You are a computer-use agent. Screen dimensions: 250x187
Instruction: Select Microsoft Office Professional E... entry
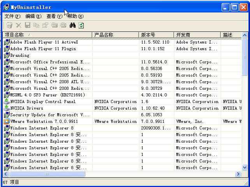point(49,62)
